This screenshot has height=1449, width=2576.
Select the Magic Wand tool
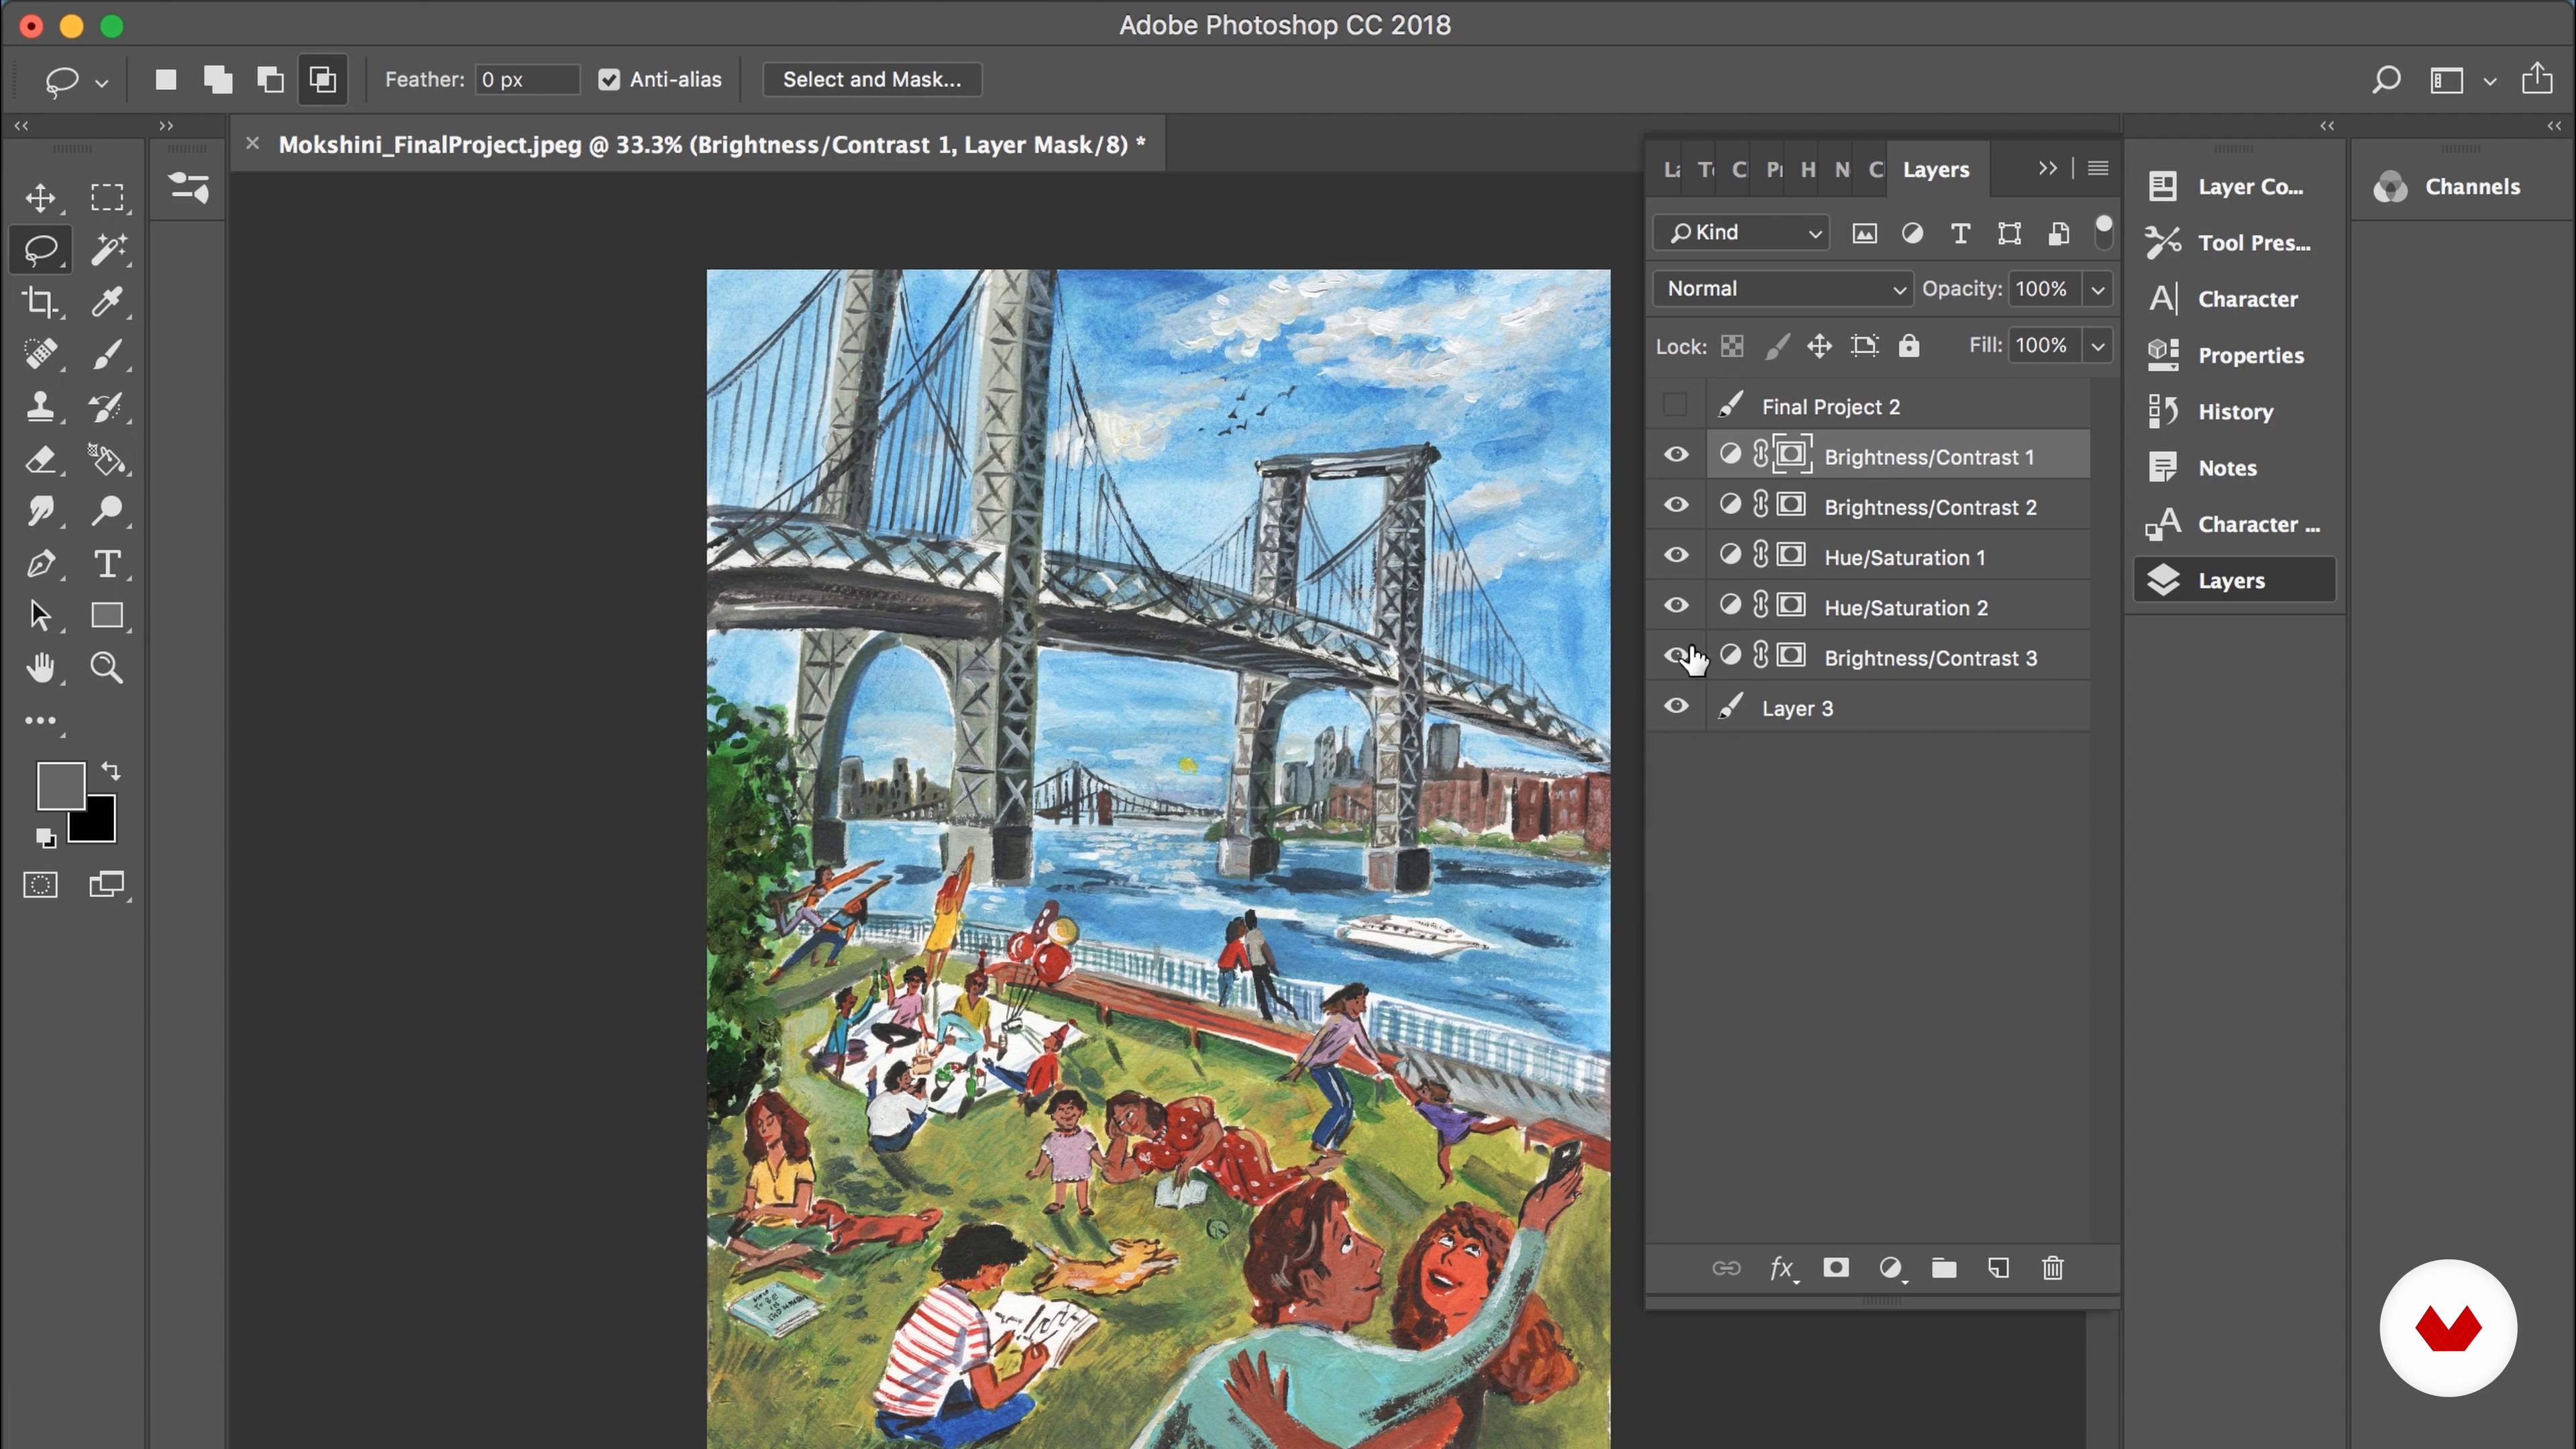(x=107, y=249)
